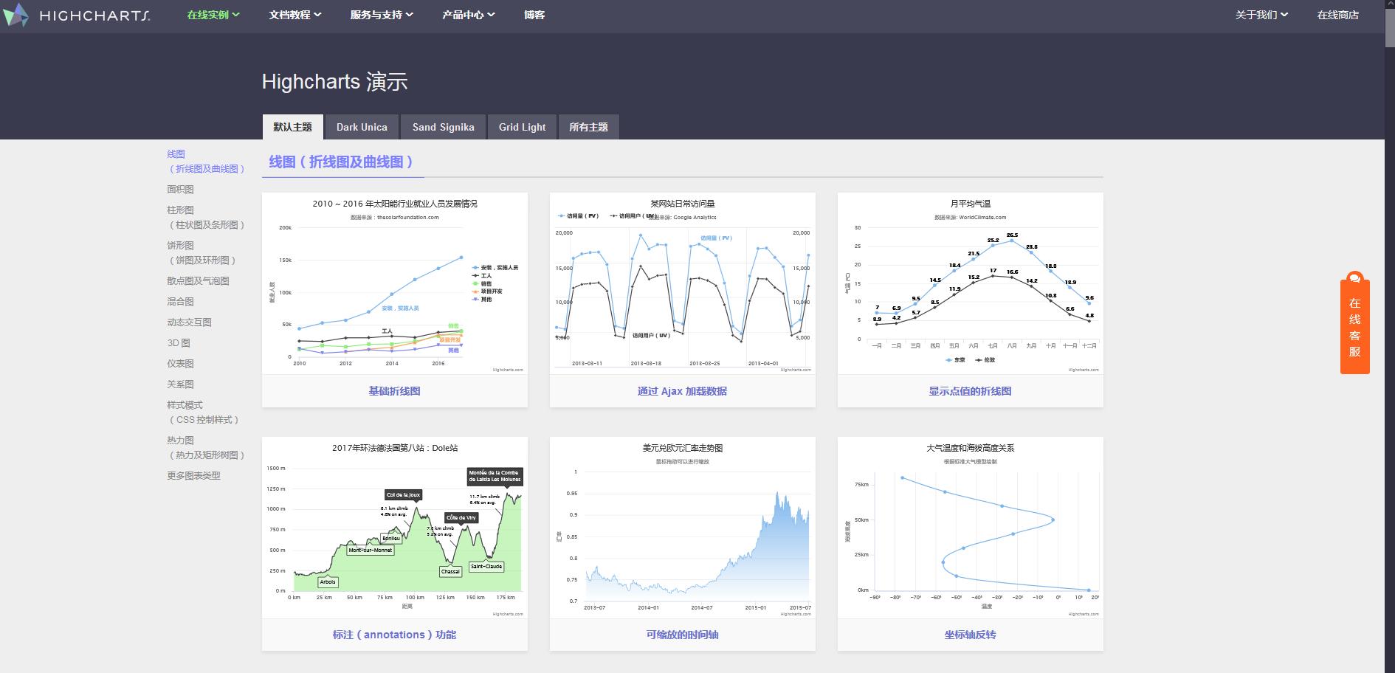Click the page vertical scrollbar thumb
This screenshot has height=673, width=1395.
click(1389, 27)
